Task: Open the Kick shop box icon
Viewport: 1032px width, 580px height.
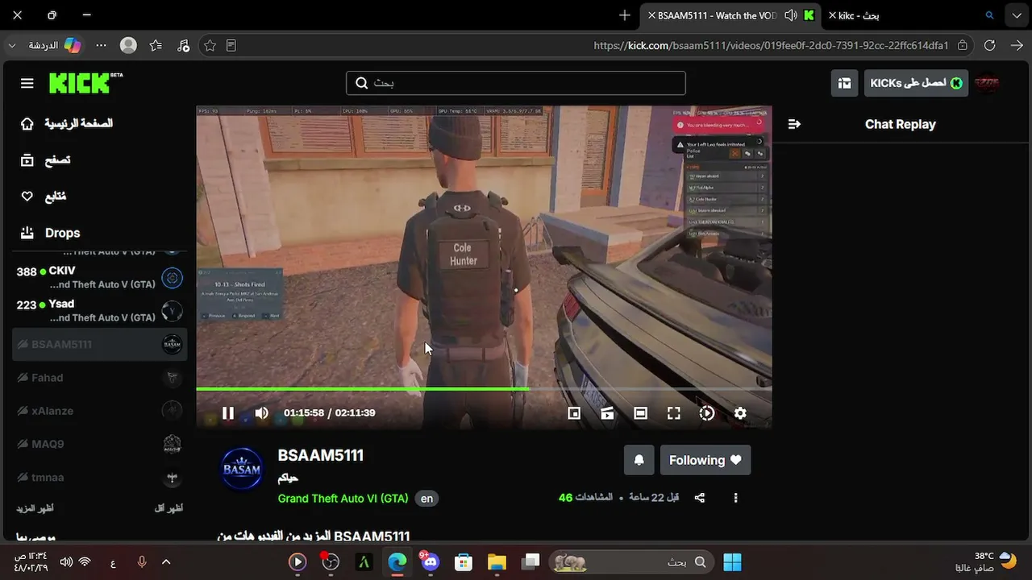Action: coord(844,83)
